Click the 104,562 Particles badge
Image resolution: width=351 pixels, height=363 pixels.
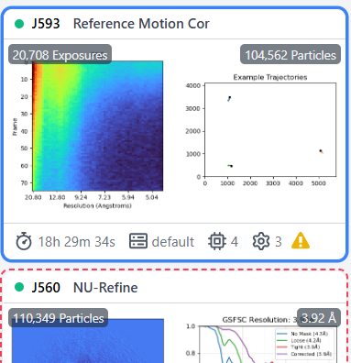coord(291,55)
